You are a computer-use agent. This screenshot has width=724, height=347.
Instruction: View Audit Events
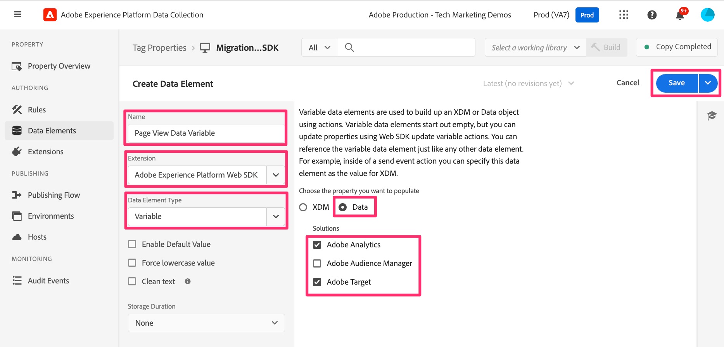59,281
